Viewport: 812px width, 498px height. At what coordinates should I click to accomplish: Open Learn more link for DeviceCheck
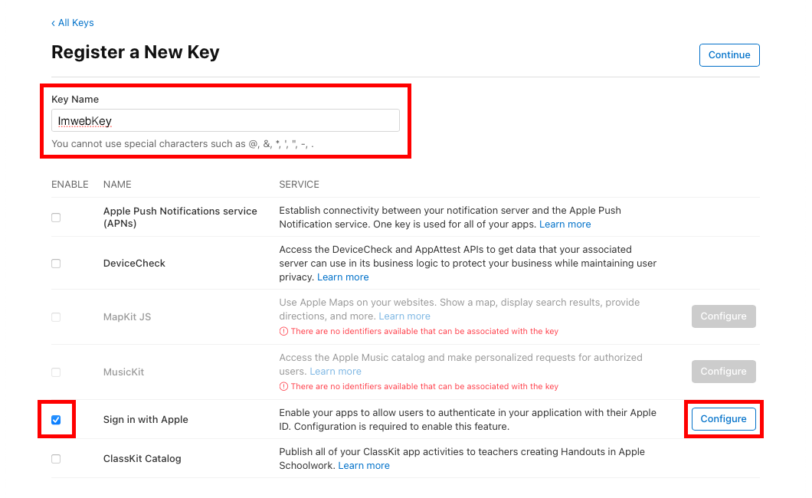[342, 277]
